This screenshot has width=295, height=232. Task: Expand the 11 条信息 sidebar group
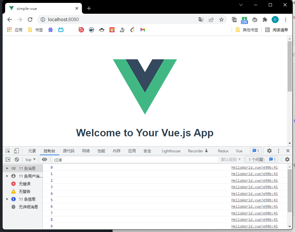click(7, 199)
